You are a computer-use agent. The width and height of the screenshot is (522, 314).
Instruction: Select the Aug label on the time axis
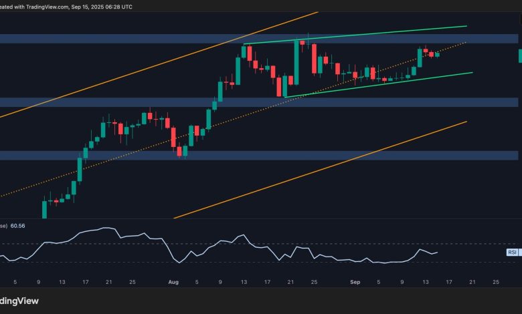tap(173, 282)
